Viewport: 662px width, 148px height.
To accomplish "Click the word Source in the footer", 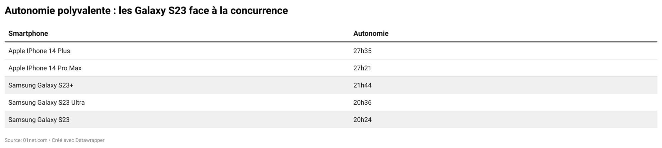I will (x=13, y=140).
